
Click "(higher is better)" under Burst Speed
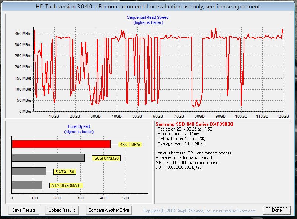(79, 132)
